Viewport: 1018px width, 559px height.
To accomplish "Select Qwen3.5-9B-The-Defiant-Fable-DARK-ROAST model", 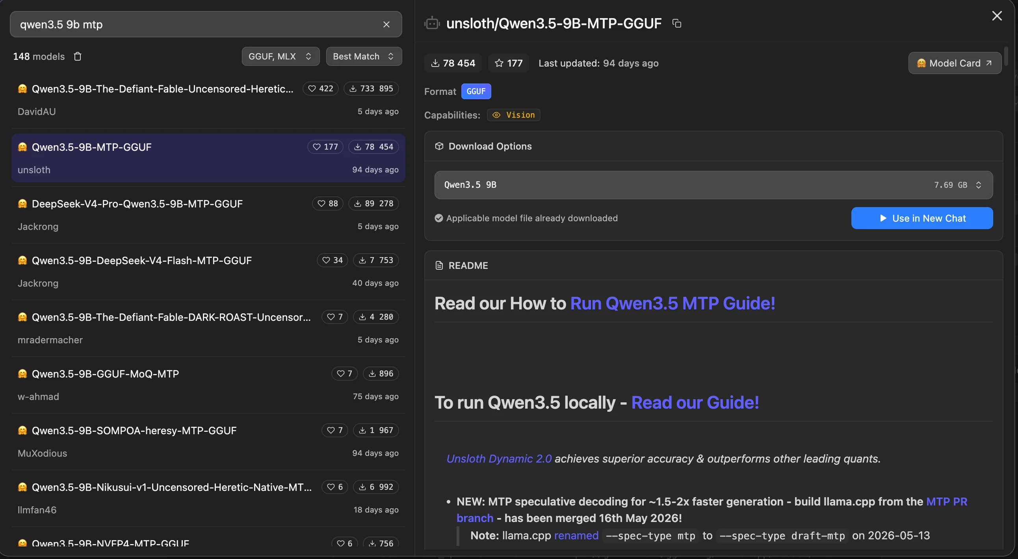I will click(208, 328).
